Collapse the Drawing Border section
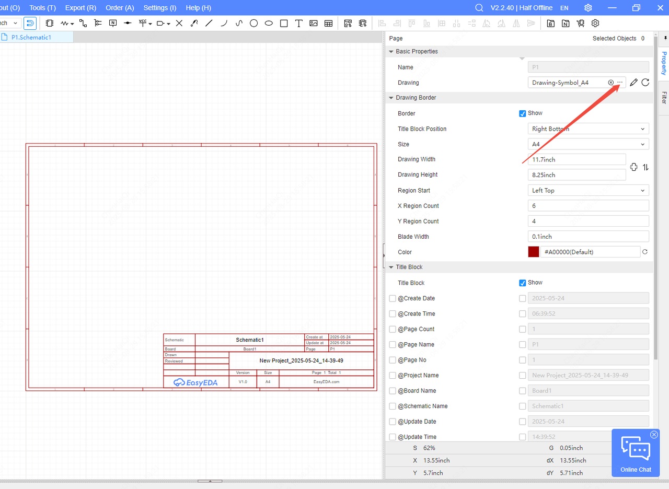Screen dimensions: 669x489 coord(391,98)
